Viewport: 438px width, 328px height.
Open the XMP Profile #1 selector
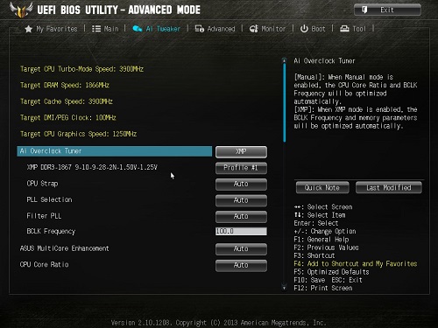tap(241, 168)
